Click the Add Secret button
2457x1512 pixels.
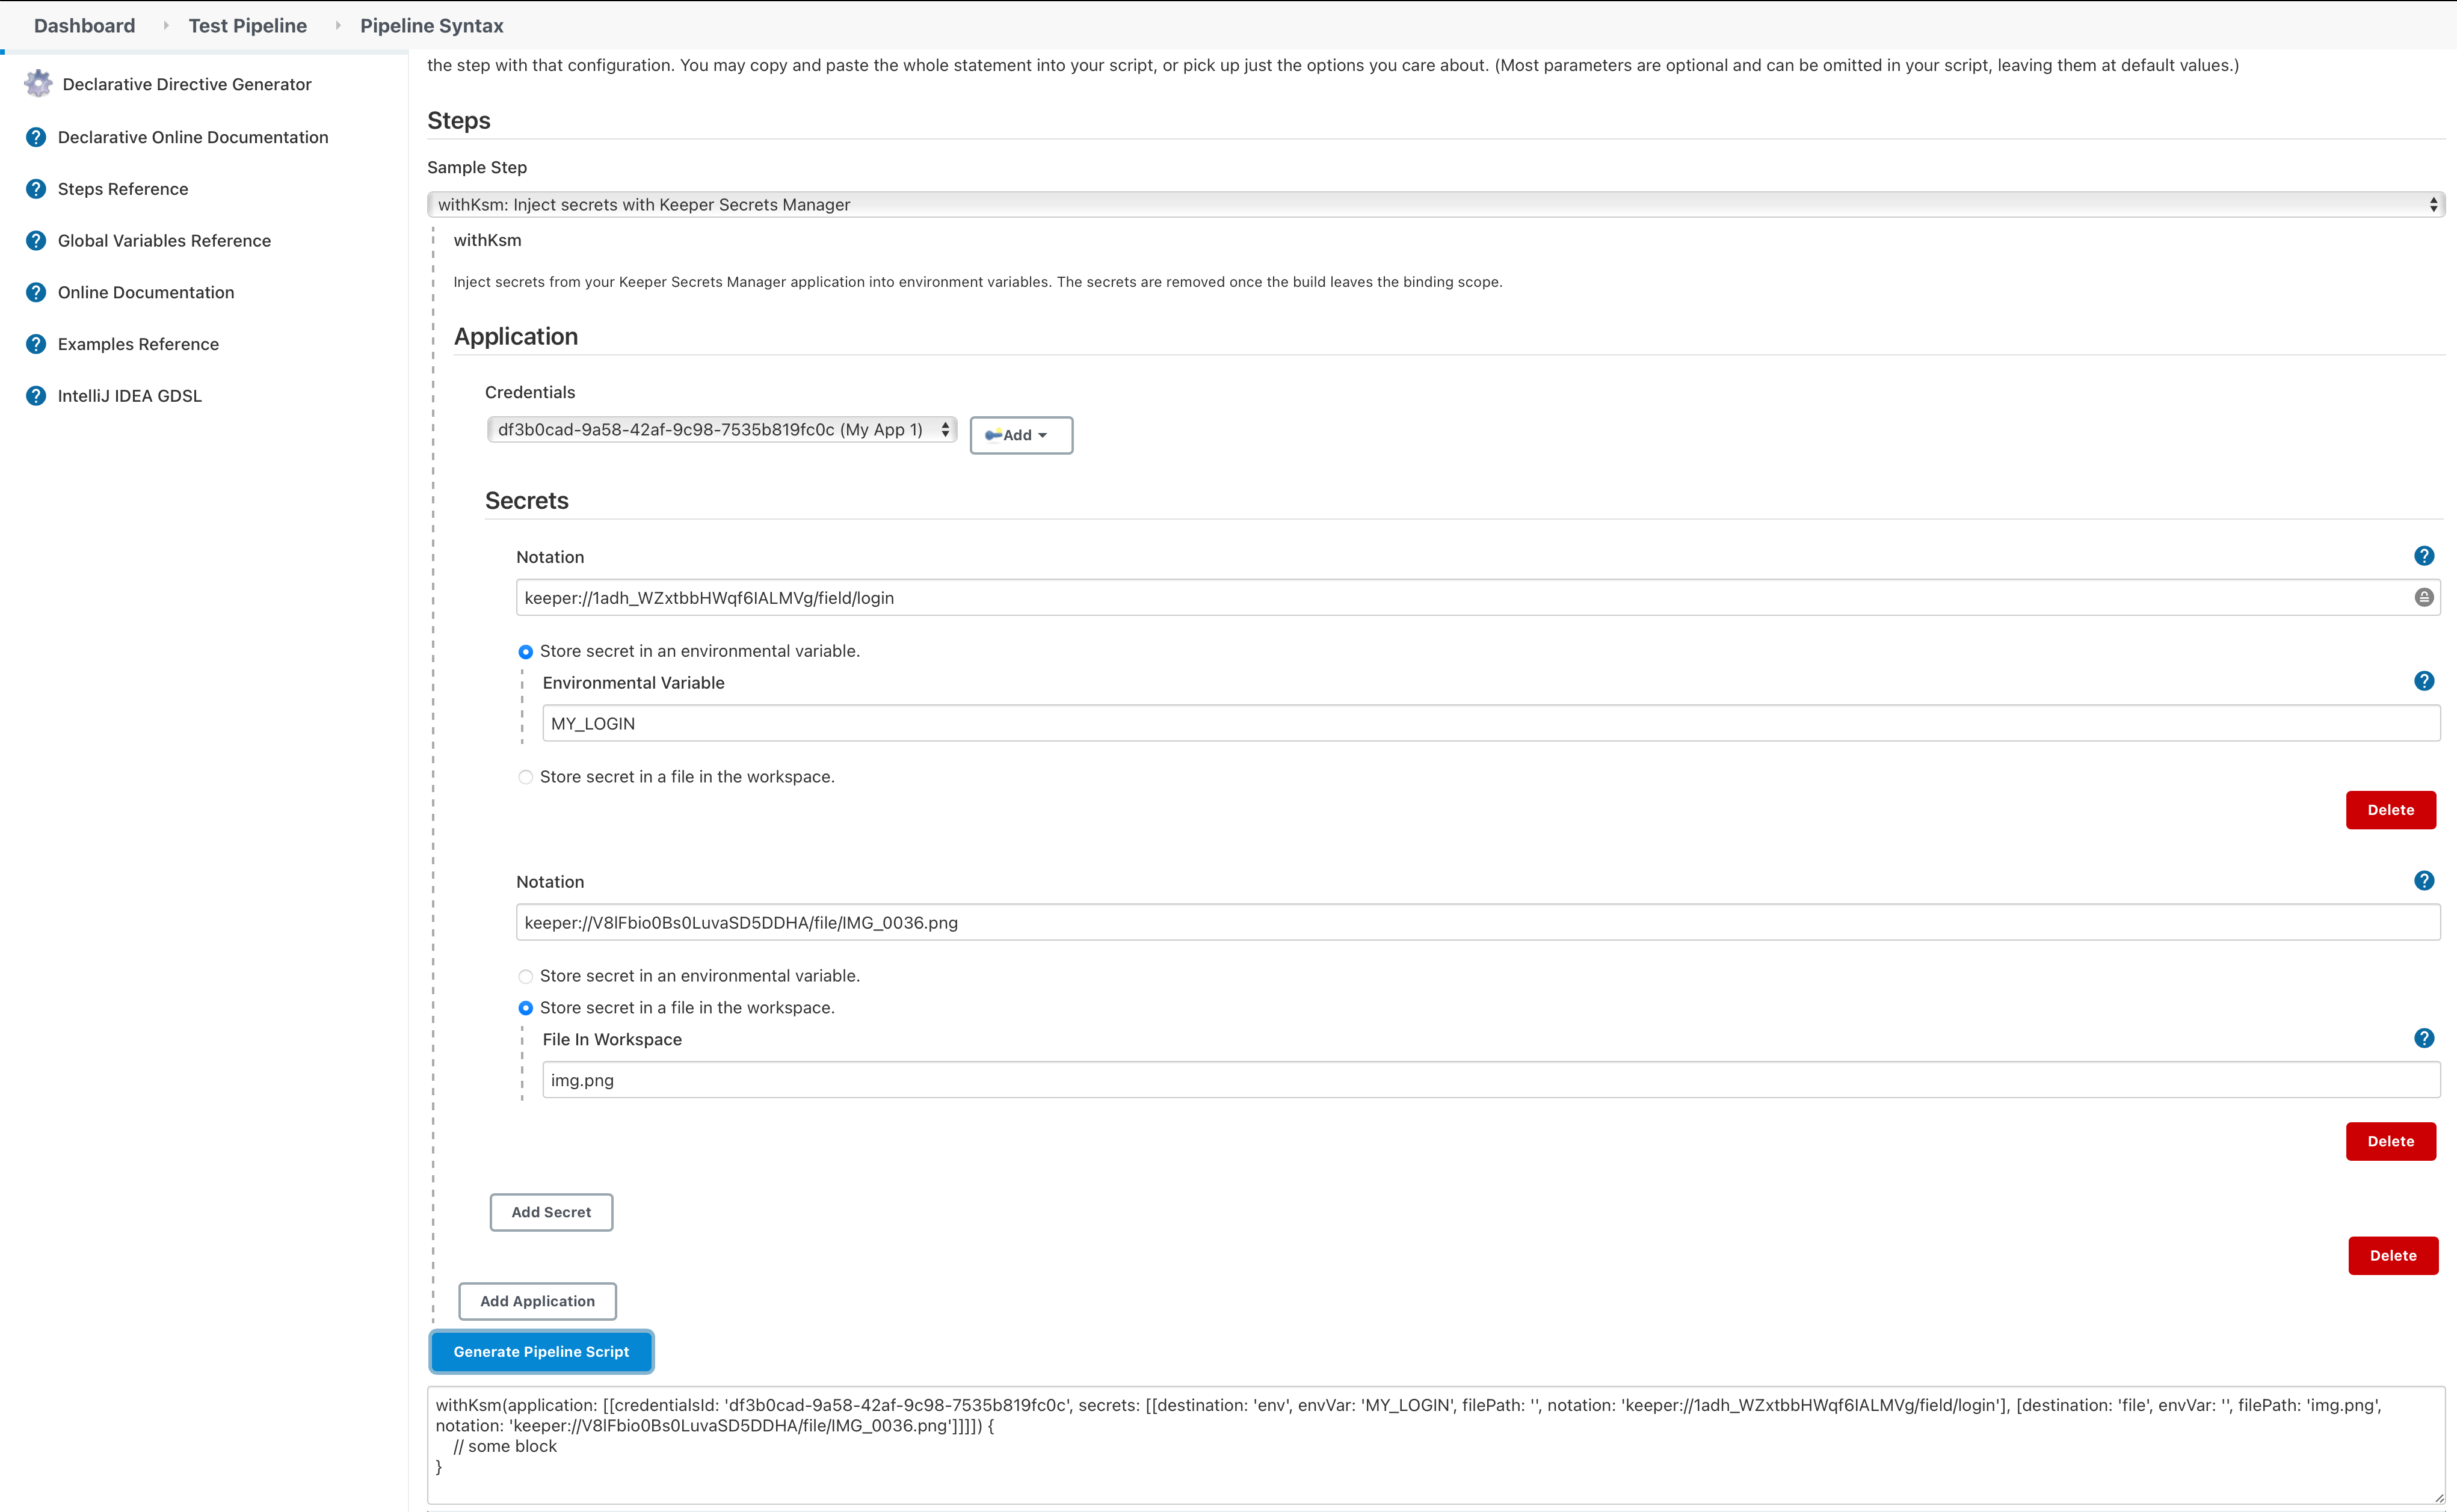coord(551,1212)
